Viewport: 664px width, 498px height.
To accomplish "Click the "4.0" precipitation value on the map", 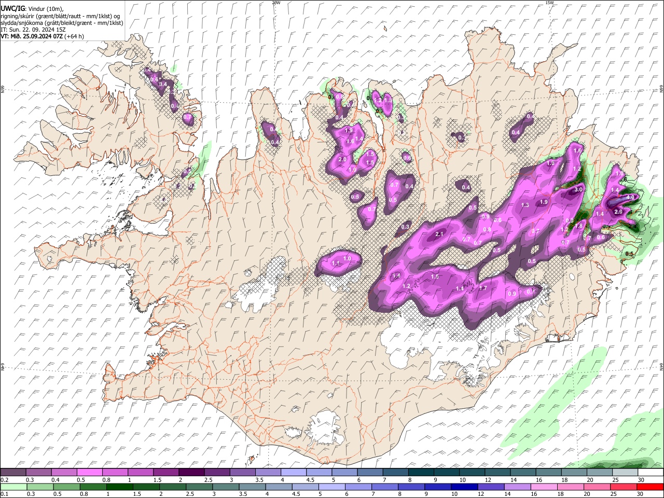I will 631,198.
